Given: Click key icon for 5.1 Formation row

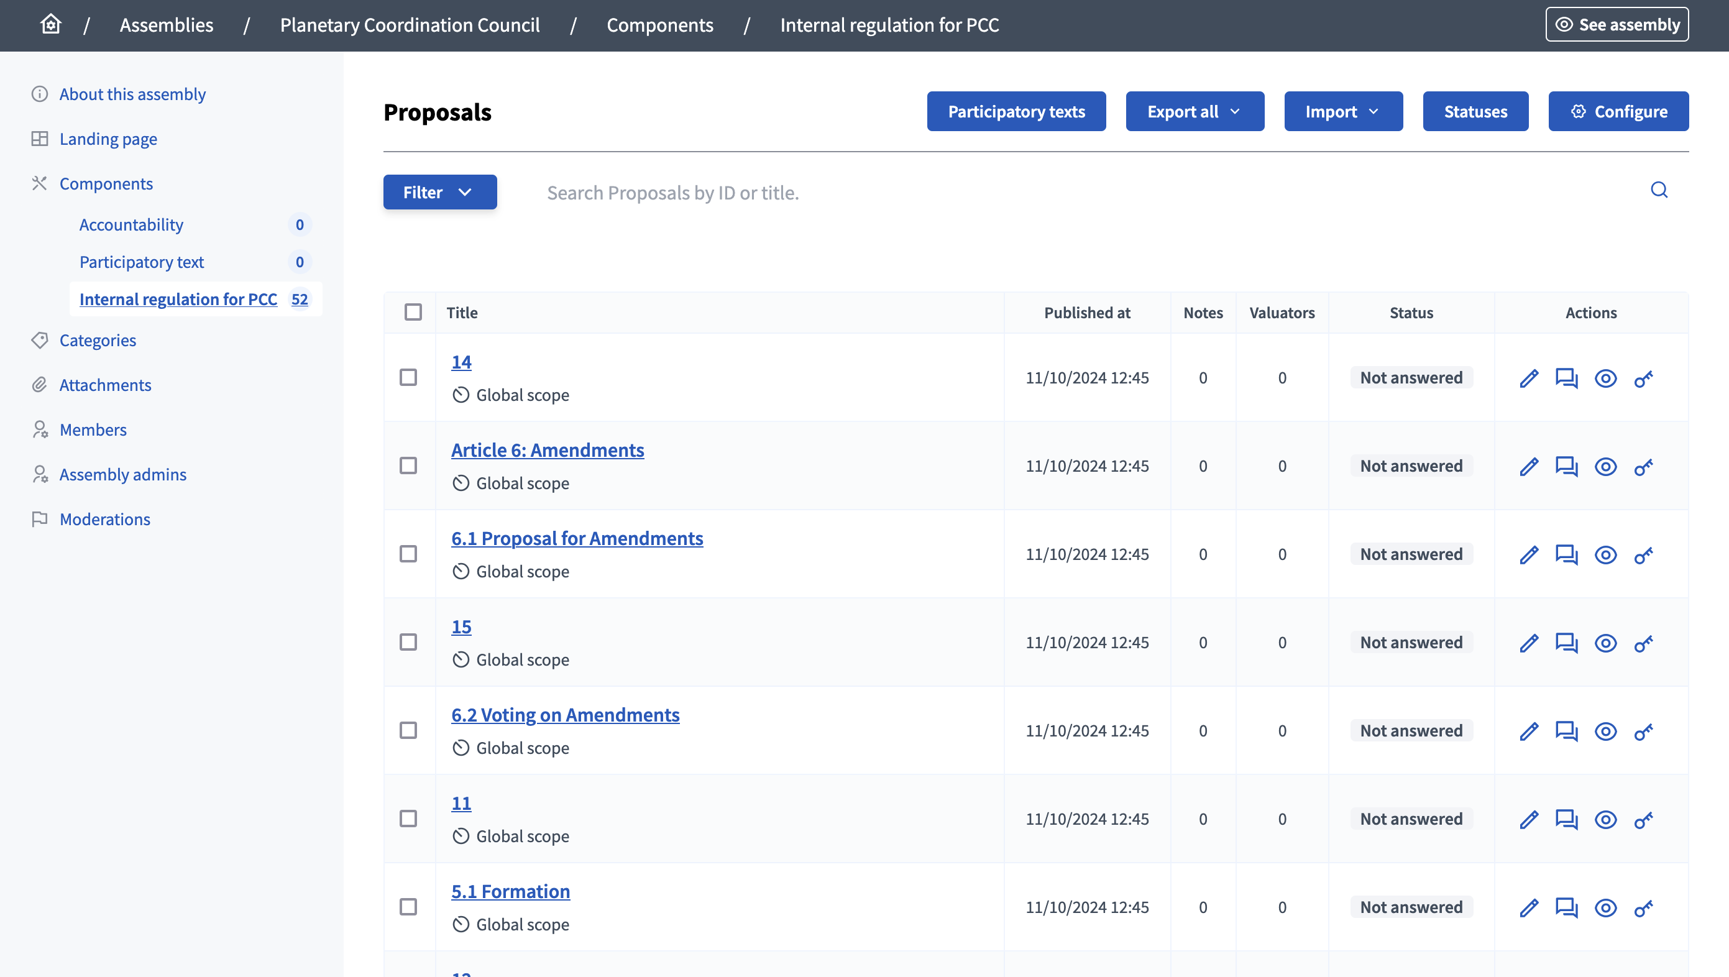Looking at the screenshot, I should click(x=1643, y=908).
